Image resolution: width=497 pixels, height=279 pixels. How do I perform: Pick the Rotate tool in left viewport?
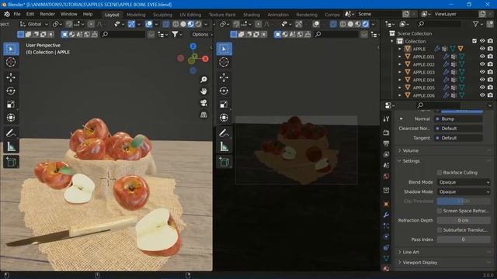(x=11, y=91)
